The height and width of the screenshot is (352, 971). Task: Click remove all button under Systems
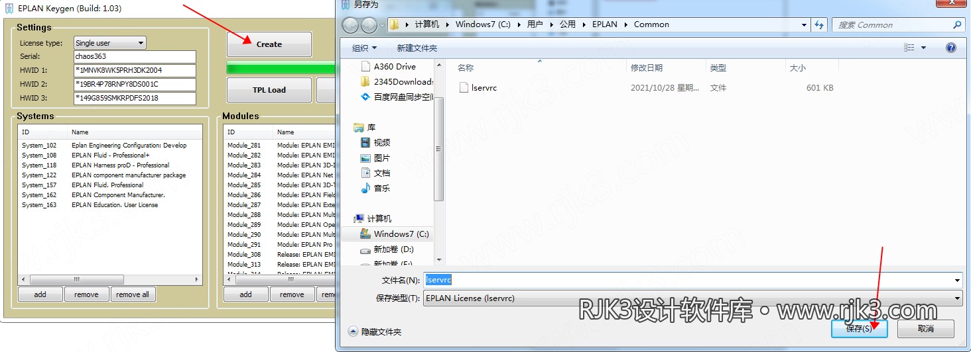(133, 294)
